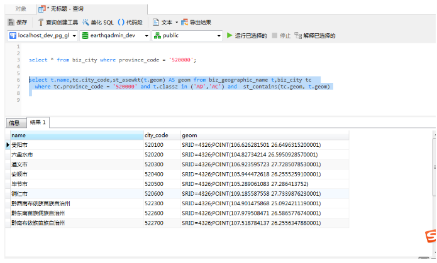Click the Save (保存) toolbar button
Screen dimensions: 437x263
click(x=18, y=22)
